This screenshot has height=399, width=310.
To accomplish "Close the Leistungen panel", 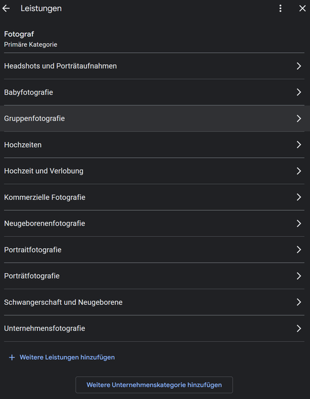I will pos(302,8).
